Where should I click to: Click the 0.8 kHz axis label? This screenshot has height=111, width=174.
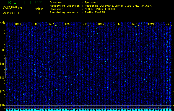(x=2, y=78)
